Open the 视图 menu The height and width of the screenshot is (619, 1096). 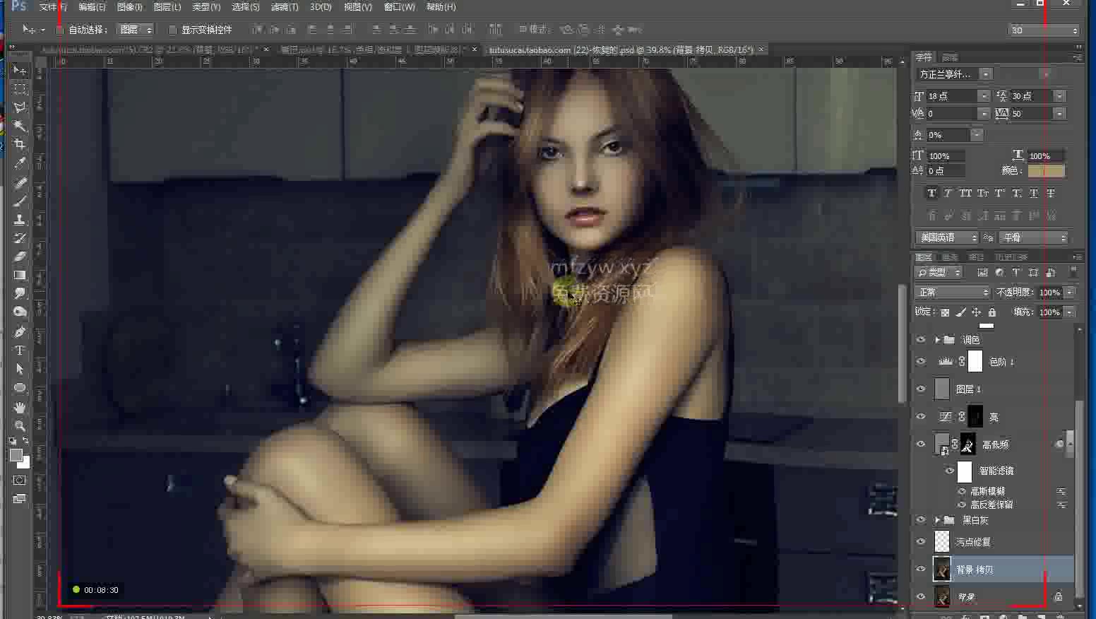357,7
